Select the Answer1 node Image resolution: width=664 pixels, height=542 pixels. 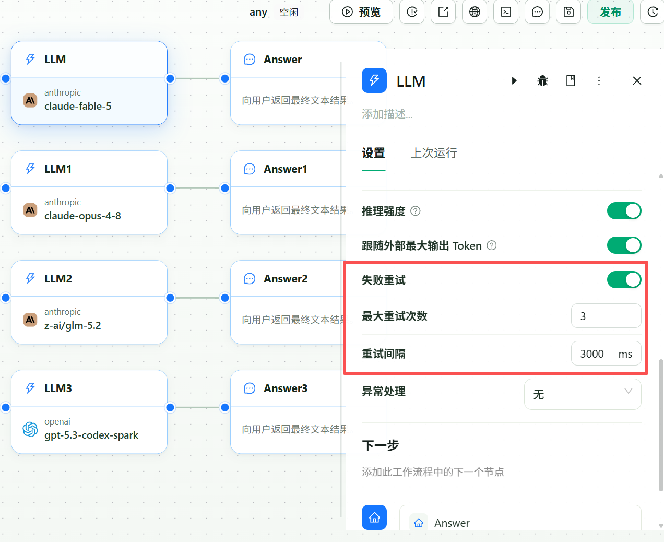point(288,192)
